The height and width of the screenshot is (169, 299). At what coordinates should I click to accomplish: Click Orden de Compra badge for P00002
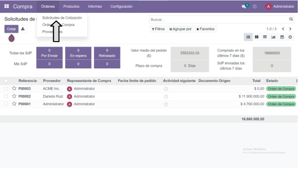(x=281, y=97)
